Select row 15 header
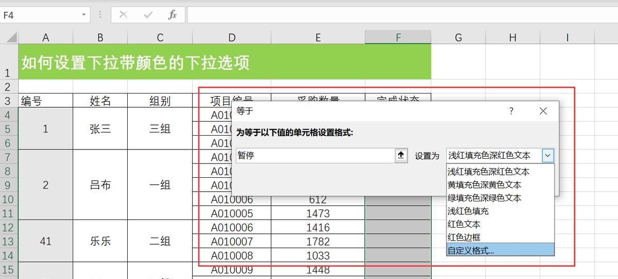This screenshot has width=618, height=279. [9, 269]
